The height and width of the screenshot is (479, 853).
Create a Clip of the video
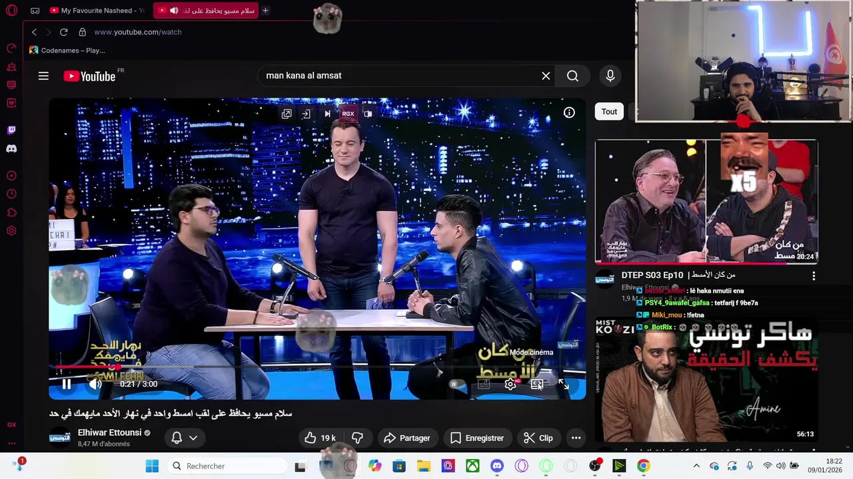(x=538, y=438)
